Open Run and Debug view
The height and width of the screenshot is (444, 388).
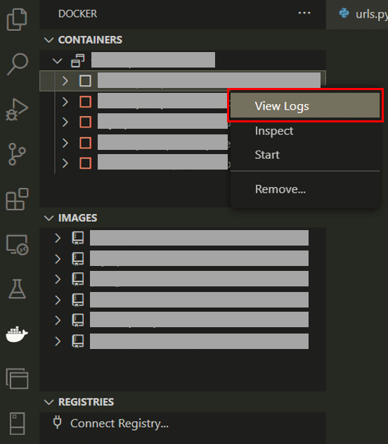coord(17,110)
